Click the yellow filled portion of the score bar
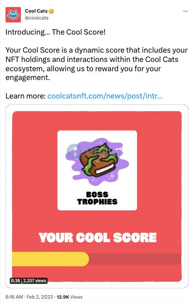This screenshot has height=303, width=190. (x=50, y=259)
